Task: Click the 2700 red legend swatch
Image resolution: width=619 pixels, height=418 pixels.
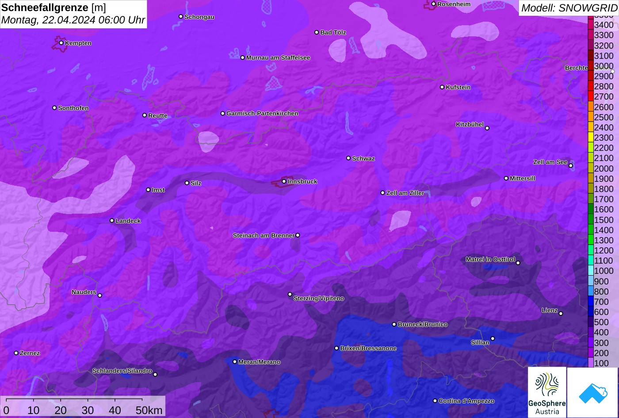Action: pyautogui.click(x=591, y=96)
